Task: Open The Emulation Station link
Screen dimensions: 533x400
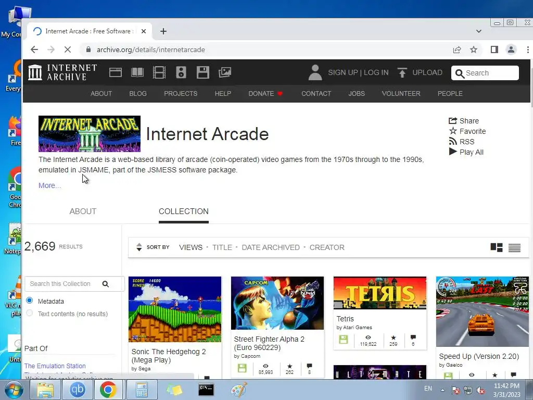Action: [x=55, y=366]
